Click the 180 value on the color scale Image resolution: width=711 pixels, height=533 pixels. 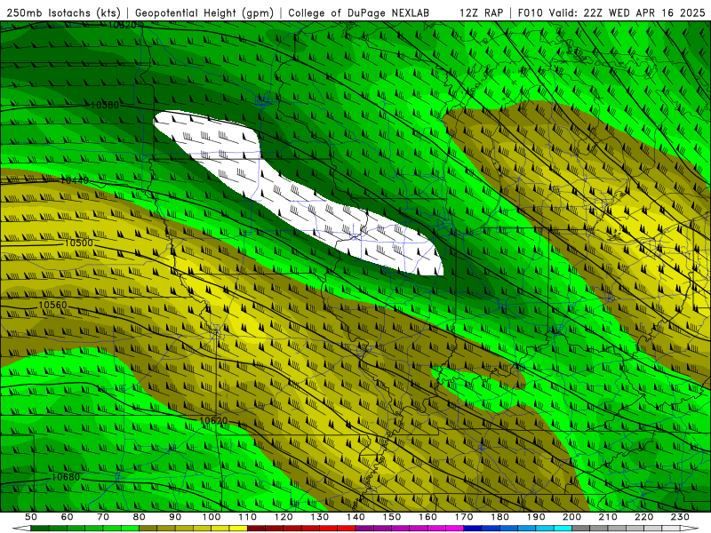tap(499, 517)
